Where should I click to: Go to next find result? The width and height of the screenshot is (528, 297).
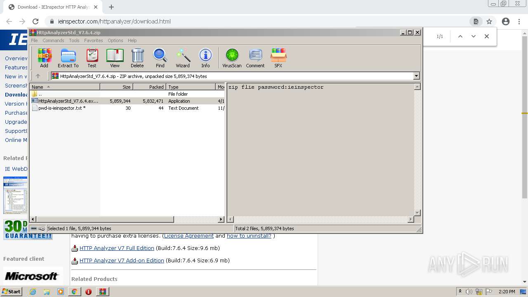[x=474, y=36]
